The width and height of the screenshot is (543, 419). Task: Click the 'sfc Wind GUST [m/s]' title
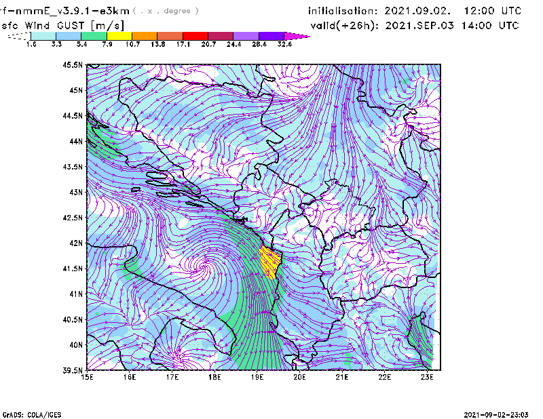coord(62,26)
